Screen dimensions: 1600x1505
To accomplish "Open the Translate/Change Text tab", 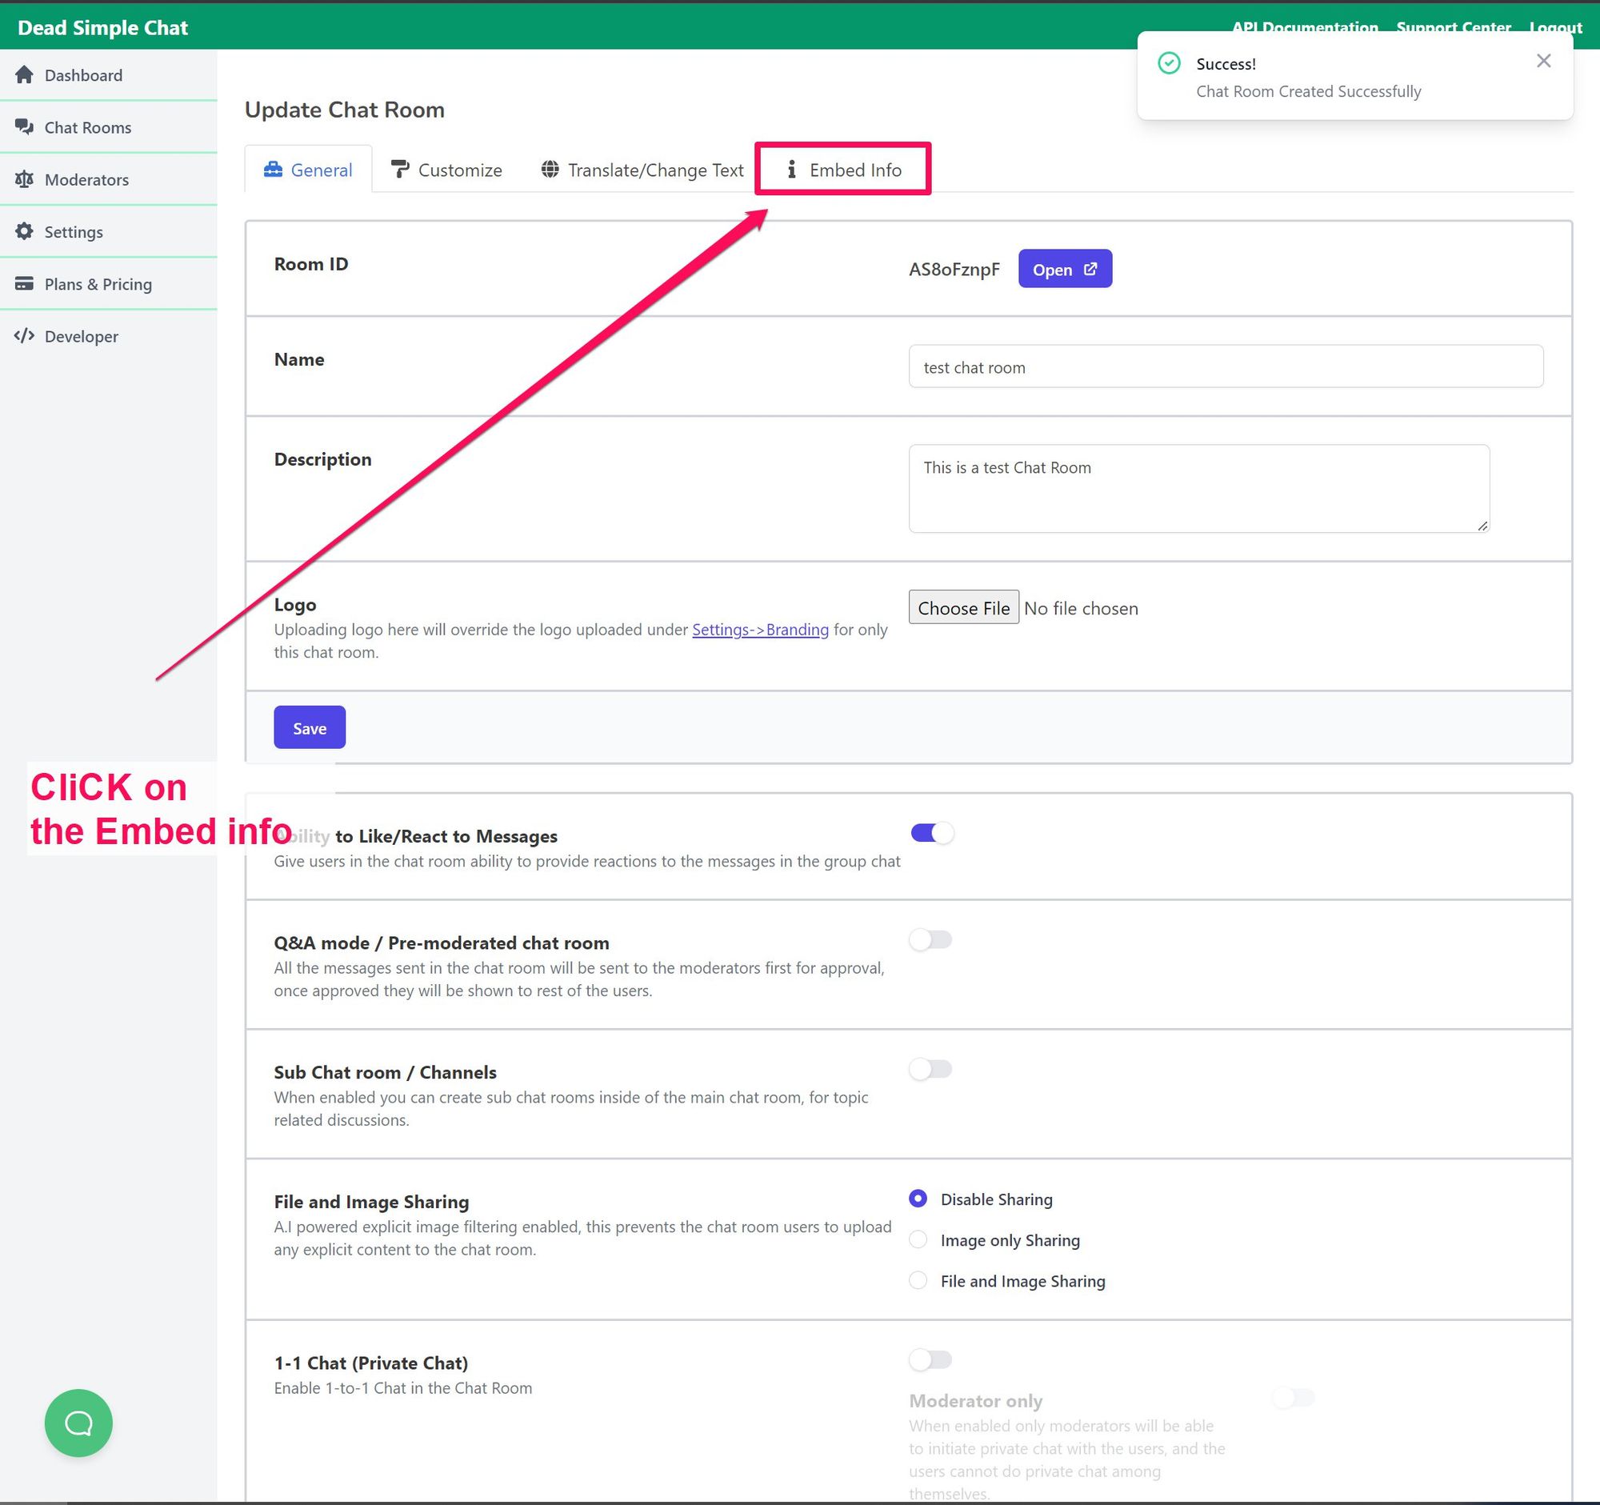I will [642, 170].
